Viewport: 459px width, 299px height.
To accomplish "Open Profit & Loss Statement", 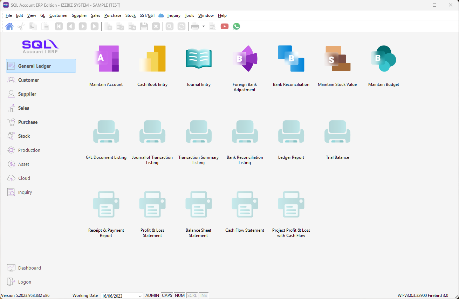I will click(x=152, y=215).
